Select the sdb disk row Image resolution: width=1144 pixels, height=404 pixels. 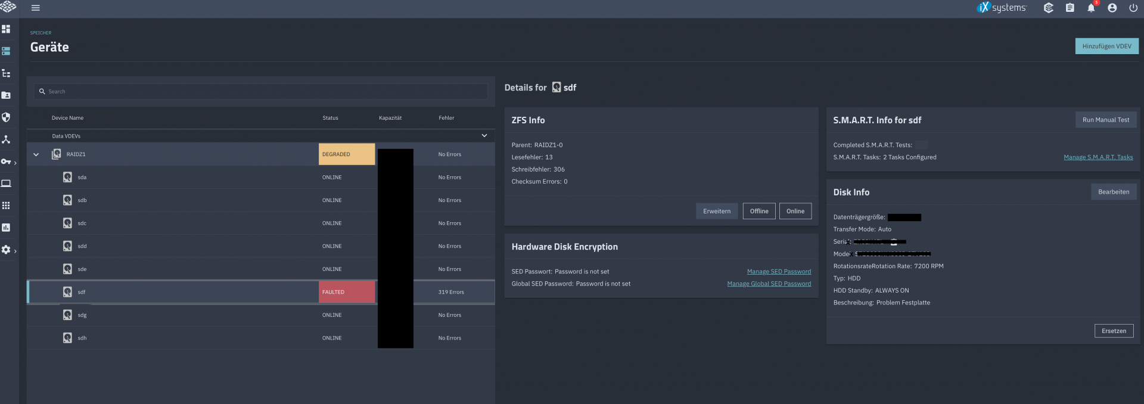pyautogui.click(x=261, y=200)
